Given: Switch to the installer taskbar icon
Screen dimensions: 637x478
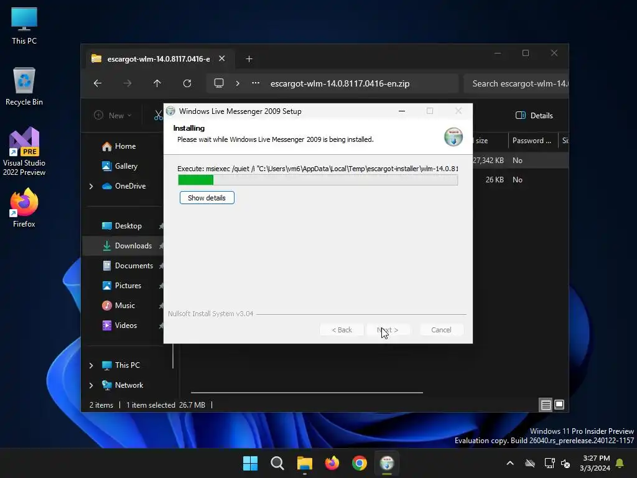Looking at the screenshot, I should pos(387,463).
